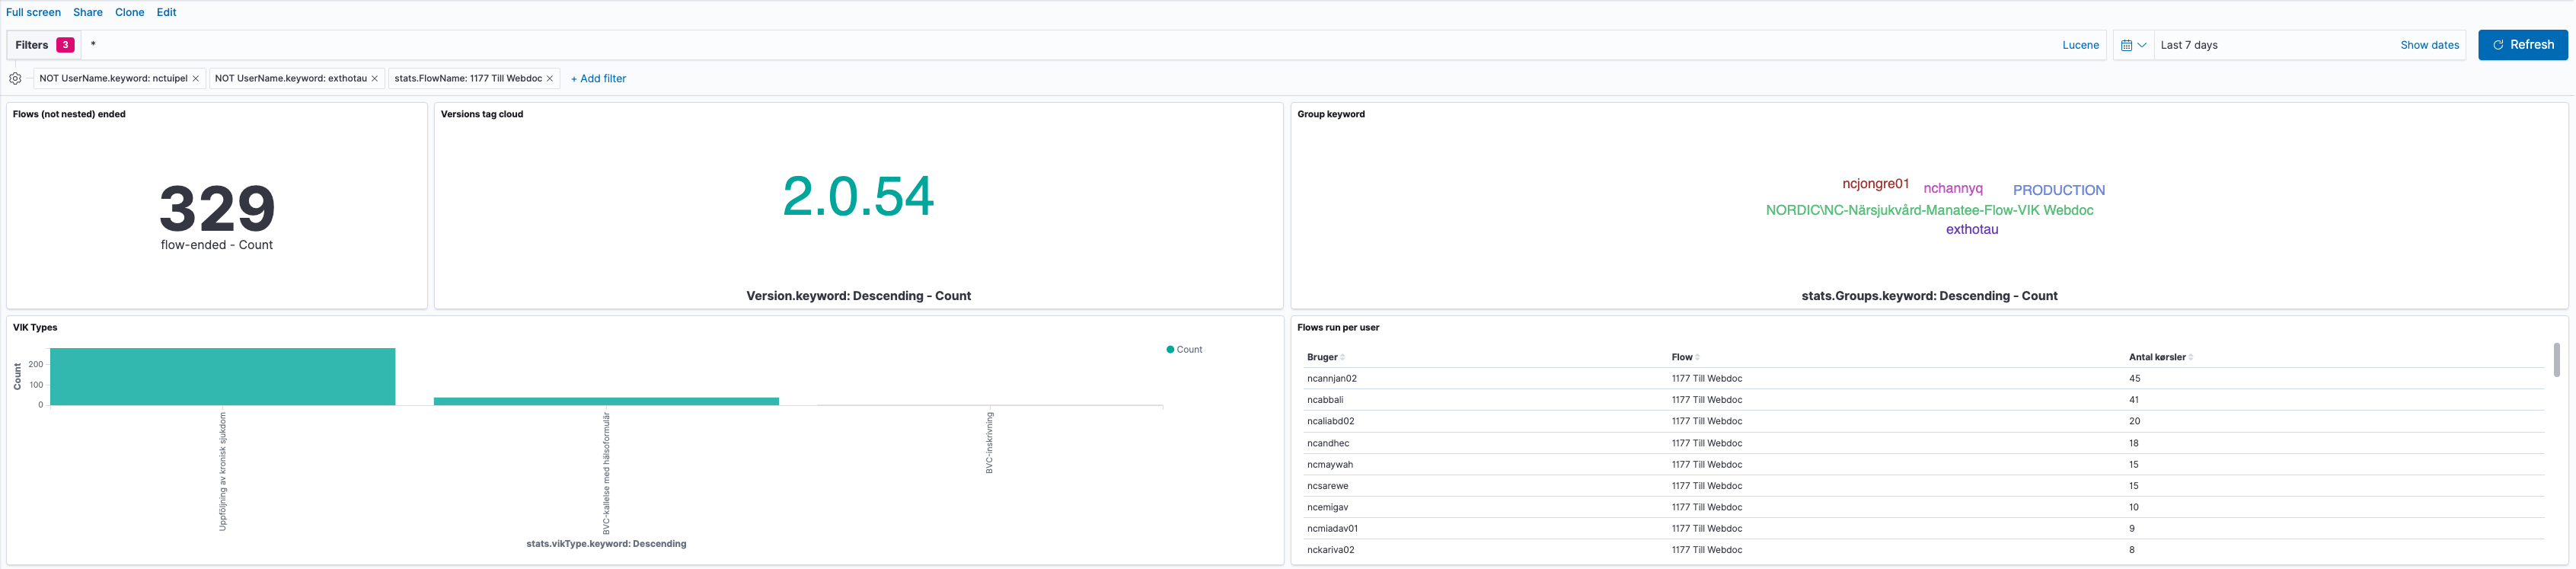Select the ncandhec user cell

click(1327, 443)
